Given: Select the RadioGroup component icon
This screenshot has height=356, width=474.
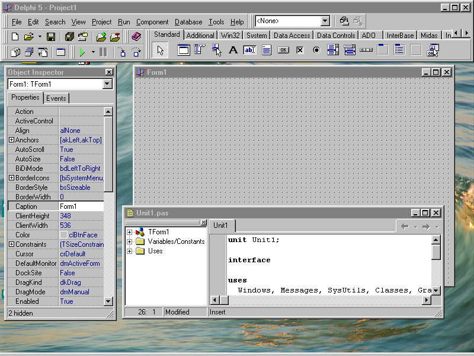Looking at the screenshot, I should point(399,50).
